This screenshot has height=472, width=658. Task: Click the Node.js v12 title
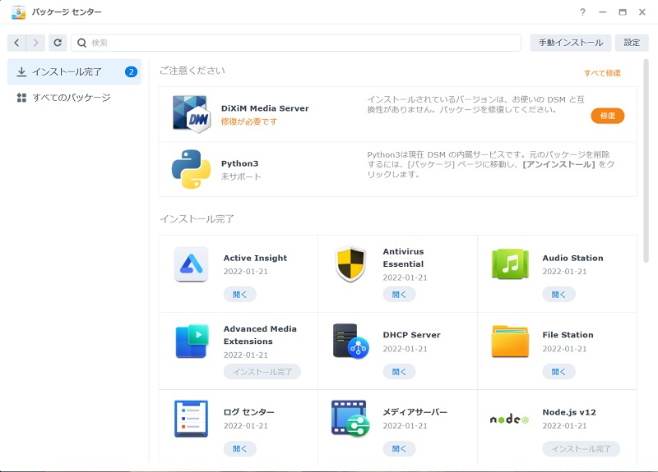tap(569, 412)
